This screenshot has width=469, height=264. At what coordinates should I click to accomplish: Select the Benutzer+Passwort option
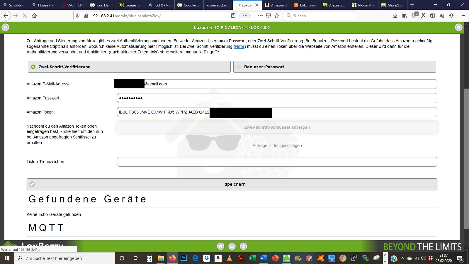tap(335, 67)
